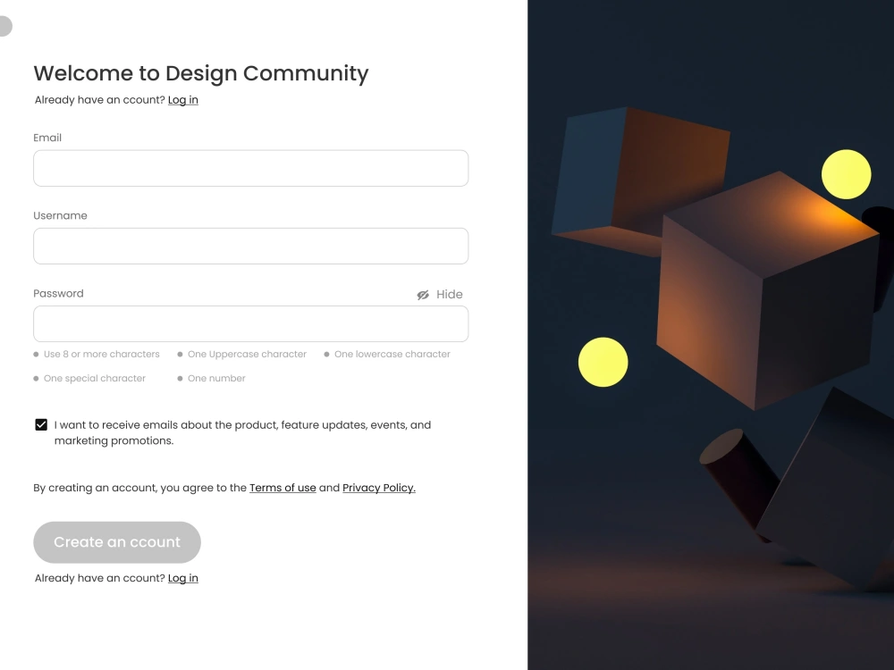Click the Email field label
Screen dimensions: 894x670
coord(46,138)
